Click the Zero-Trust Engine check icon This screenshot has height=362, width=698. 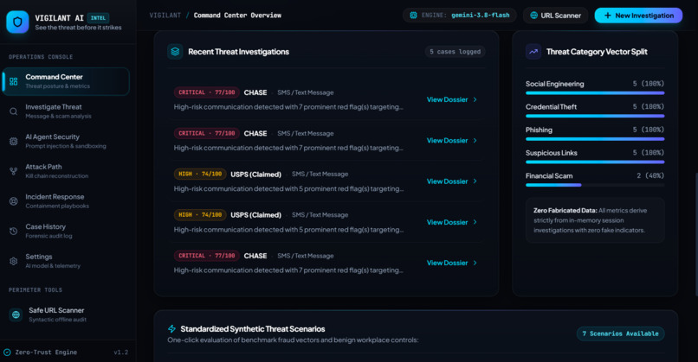point(7,352)
